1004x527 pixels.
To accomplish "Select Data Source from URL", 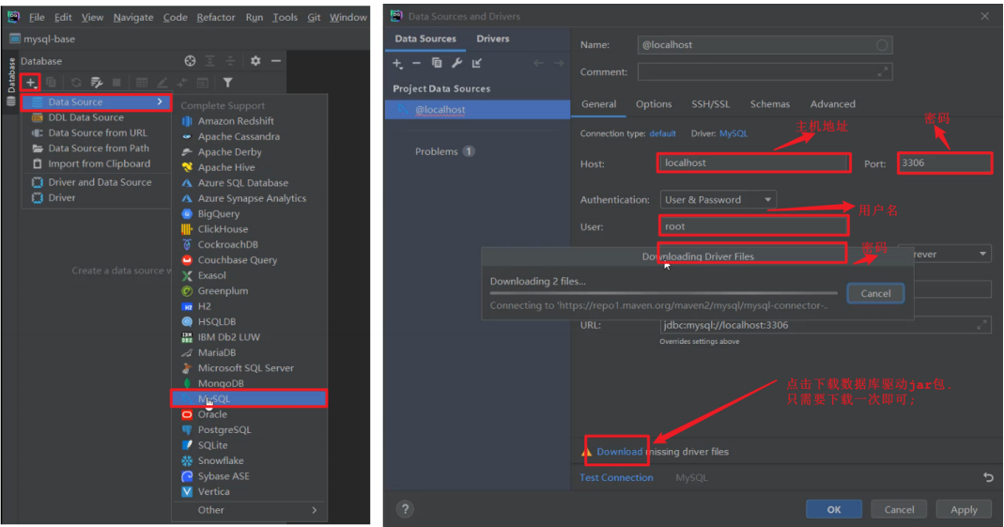I will 97,132.
